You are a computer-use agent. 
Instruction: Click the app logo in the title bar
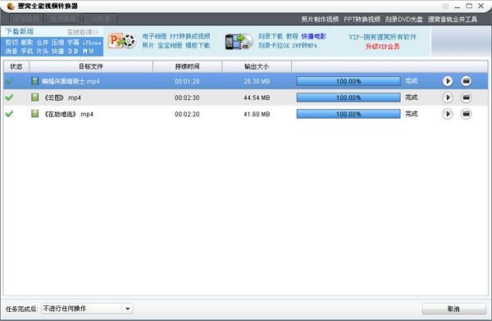click(11, 6)
